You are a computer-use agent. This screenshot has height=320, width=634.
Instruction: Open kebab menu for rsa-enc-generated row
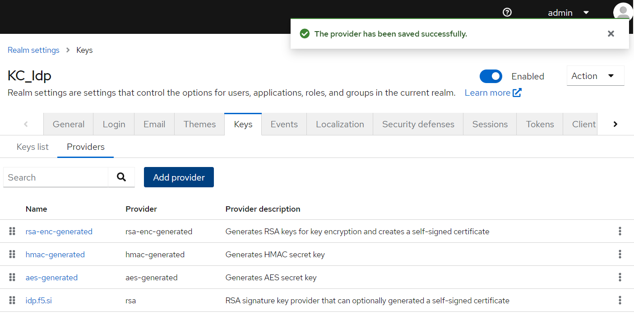[x=620, y=232]
